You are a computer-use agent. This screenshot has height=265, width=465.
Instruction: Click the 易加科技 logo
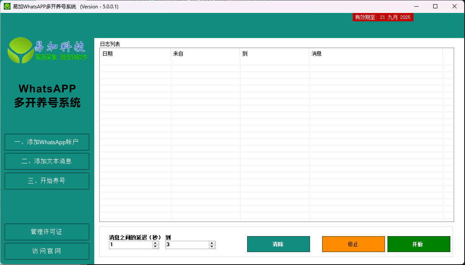pos(47,50)
